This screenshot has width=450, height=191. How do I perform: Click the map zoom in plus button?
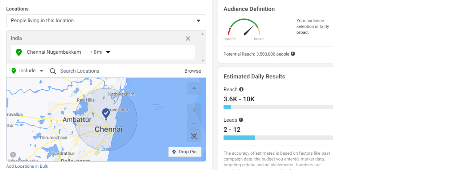[194, 110]
